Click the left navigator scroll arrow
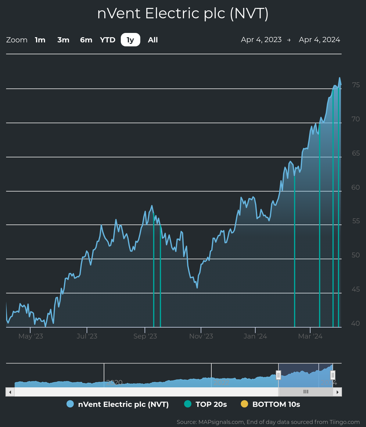This screenshot has width=366, height=427. 10,392
